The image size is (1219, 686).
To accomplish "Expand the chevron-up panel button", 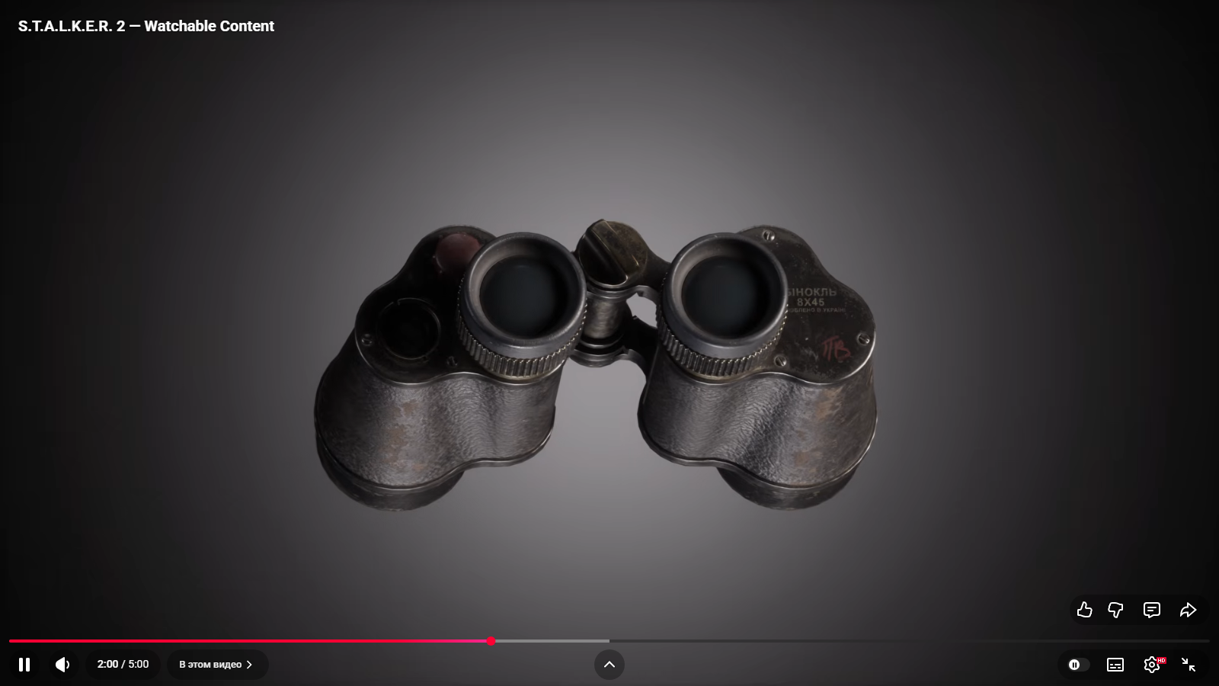I will 609,665.
